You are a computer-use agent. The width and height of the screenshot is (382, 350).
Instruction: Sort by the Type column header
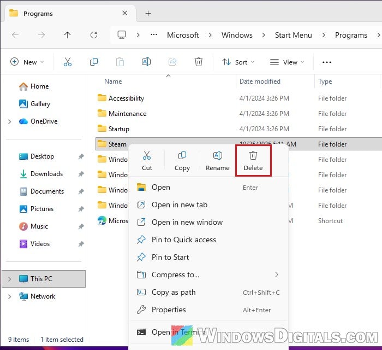325,81
